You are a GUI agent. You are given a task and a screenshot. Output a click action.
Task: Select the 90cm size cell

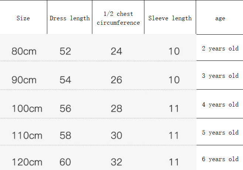pyautogui.click(x=24, y=80)
